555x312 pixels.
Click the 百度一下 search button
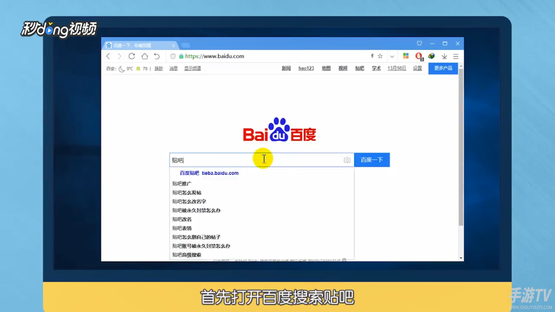click(x=372, y=160)
